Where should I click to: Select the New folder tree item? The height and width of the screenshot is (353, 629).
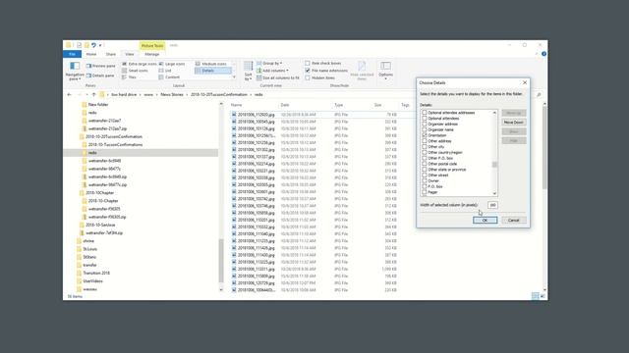click(x=98, y=105)
